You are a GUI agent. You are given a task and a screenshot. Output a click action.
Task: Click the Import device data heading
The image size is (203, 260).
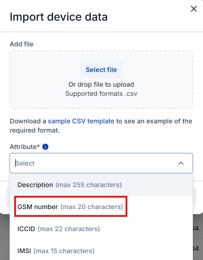click(59, 17)
